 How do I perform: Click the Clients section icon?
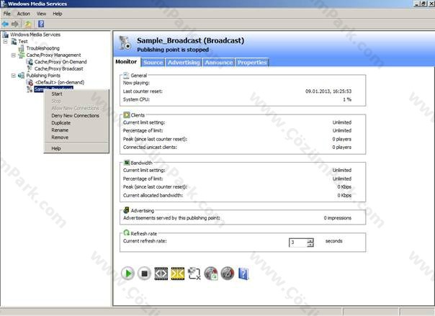[x=127, y=115]
